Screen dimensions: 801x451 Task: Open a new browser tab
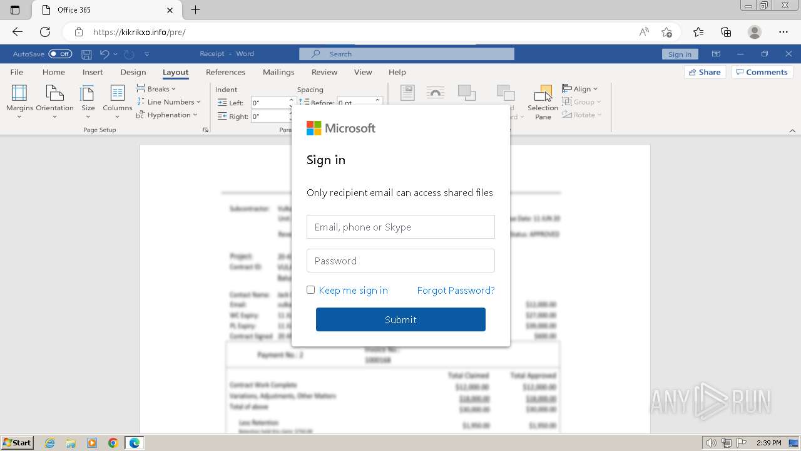[x=195, y=10]
